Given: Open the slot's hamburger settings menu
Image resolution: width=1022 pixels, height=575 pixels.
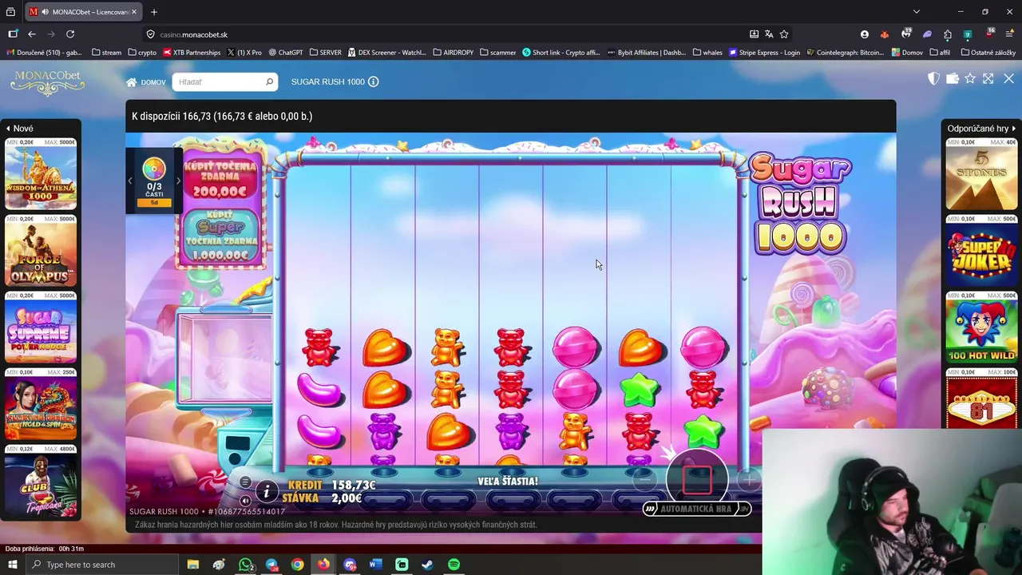Looking at the screenshot, I should 245,482.
